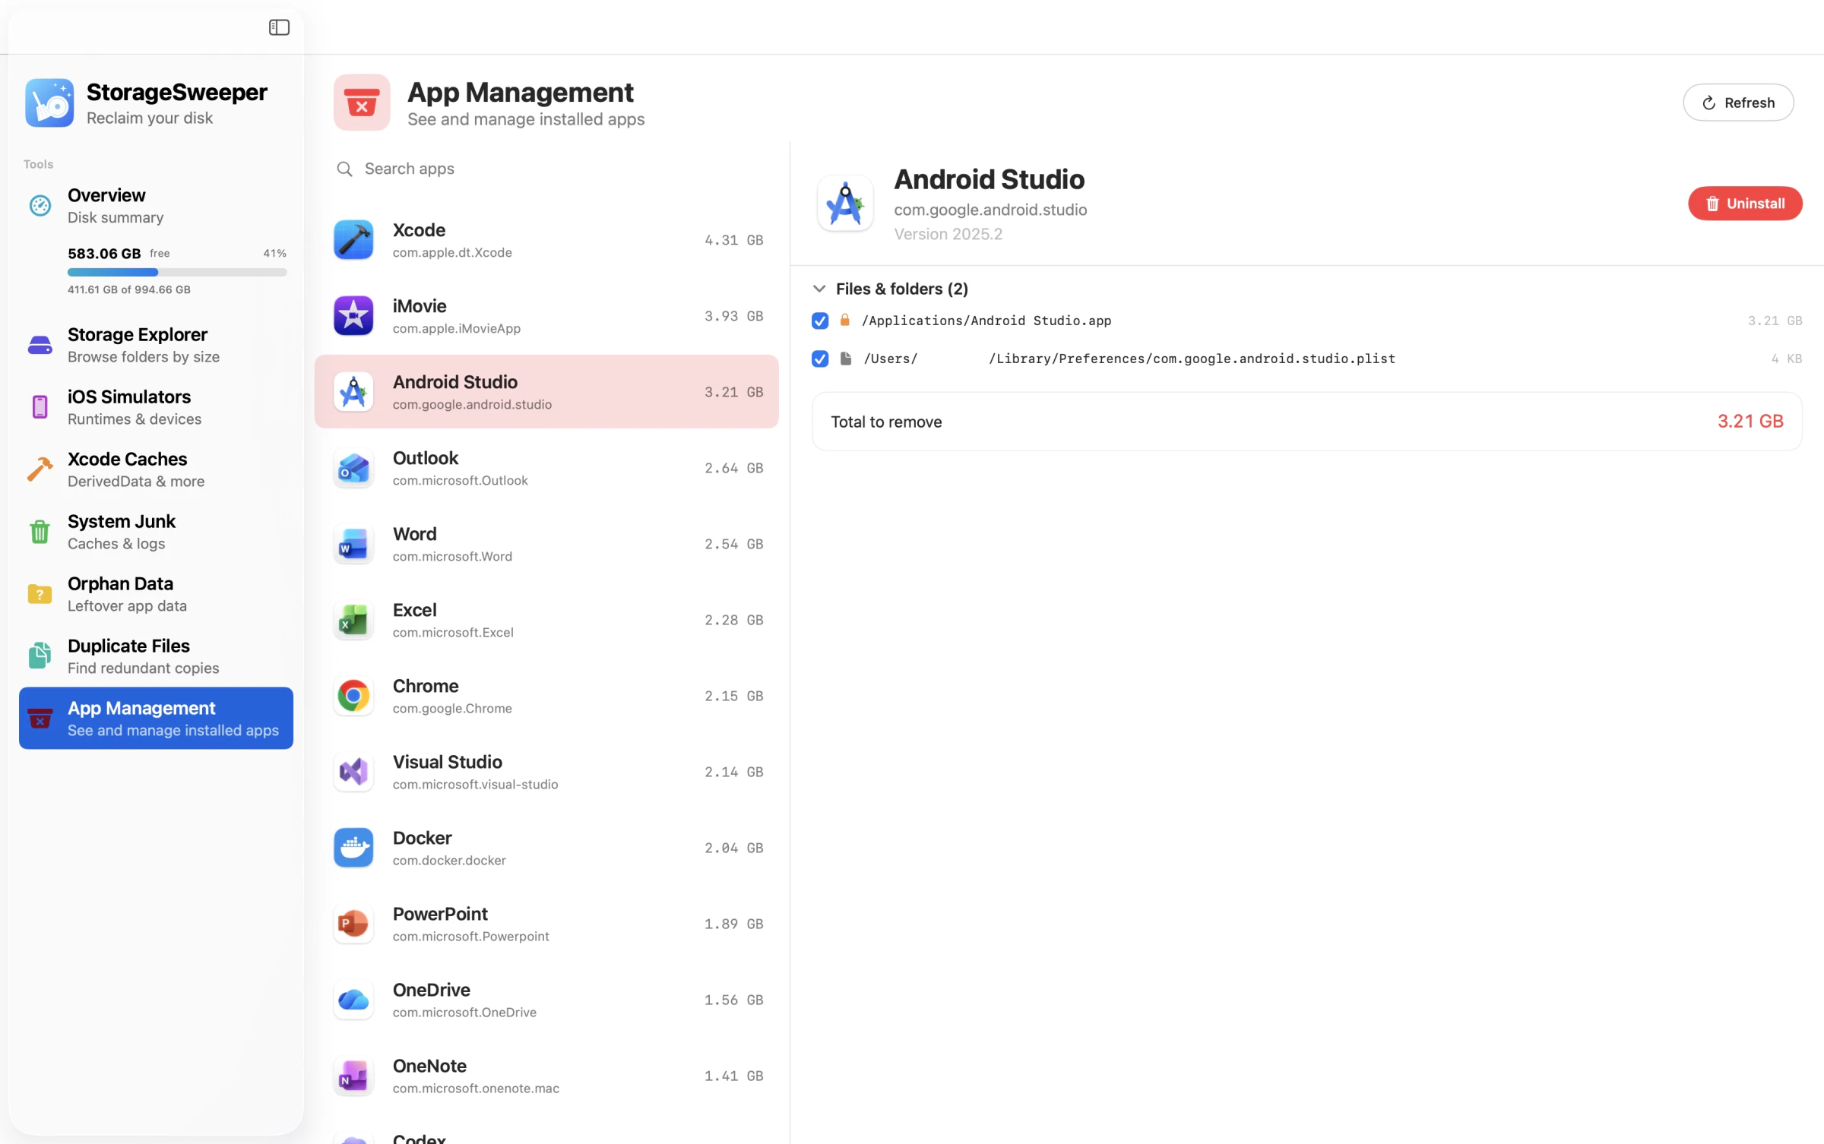
Task: Select the Android Studio list row
Action: point(546,392)
